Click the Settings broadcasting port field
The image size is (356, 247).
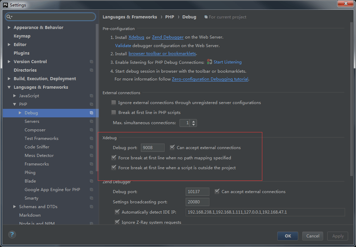pyautogui.click(x=197, y=202)
